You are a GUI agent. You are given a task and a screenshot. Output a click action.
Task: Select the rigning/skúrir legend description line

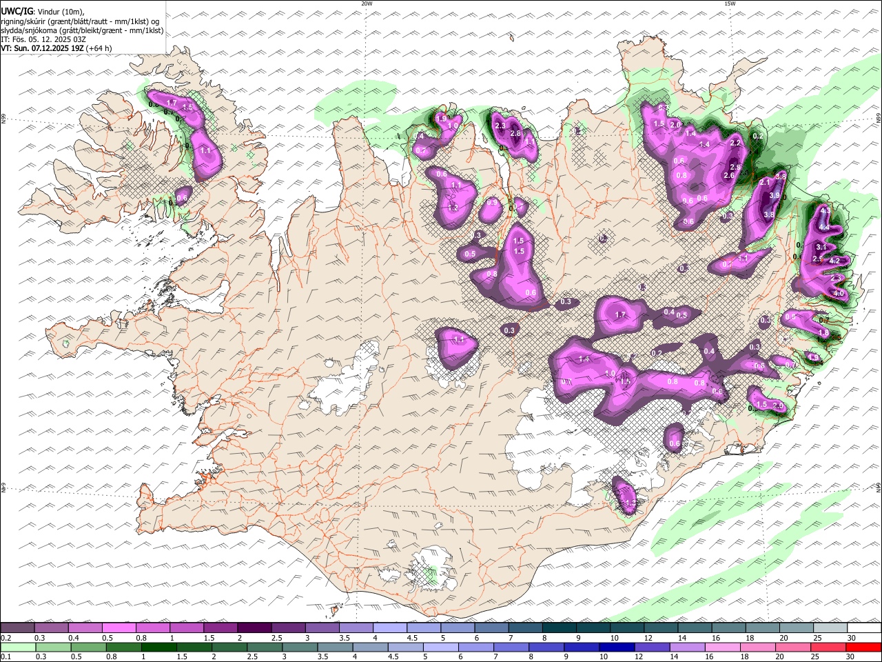click(80, 21)
